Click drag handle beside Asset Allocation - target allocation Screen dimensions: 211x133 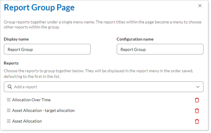(x=9, y=111)
